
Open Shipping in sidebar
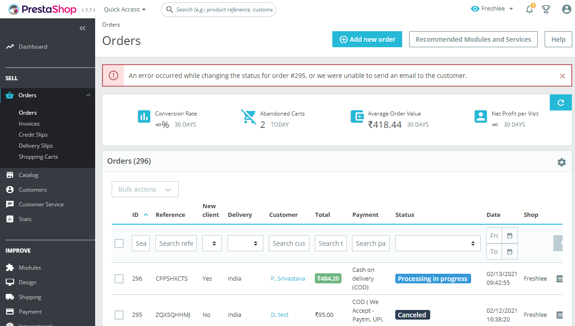pos(30,297)
